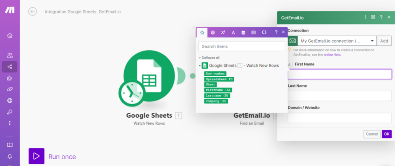Screen dimensions: 395x166
Task: Click the Google Sheets module clock icon
Action: [131, 93]
